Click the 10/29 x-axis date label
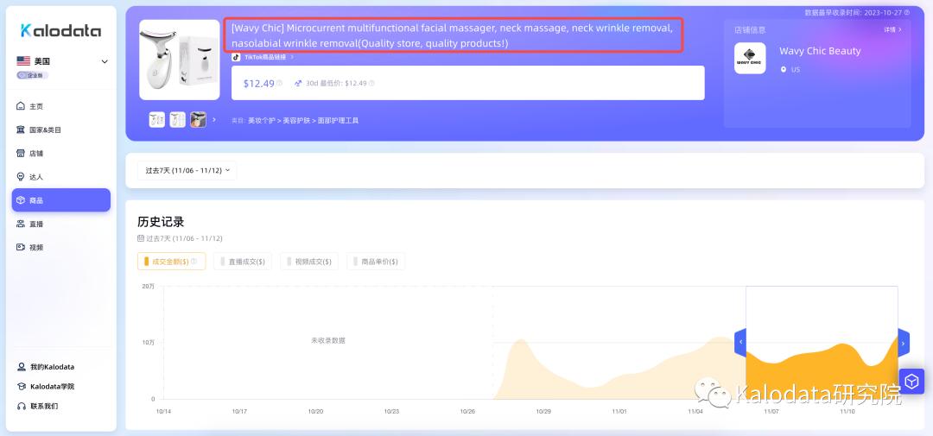933x436 pixels. click(543, 412)
